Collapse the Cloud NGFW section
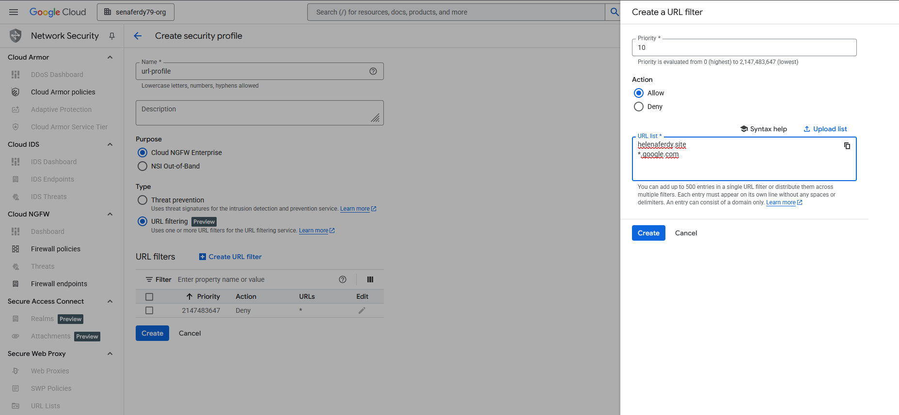 [110, 214]
